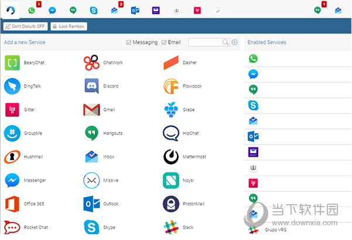Screen dimensions: 352x240
Task: Choose the Grape service in the grid
Action: (x=179, y=110)
